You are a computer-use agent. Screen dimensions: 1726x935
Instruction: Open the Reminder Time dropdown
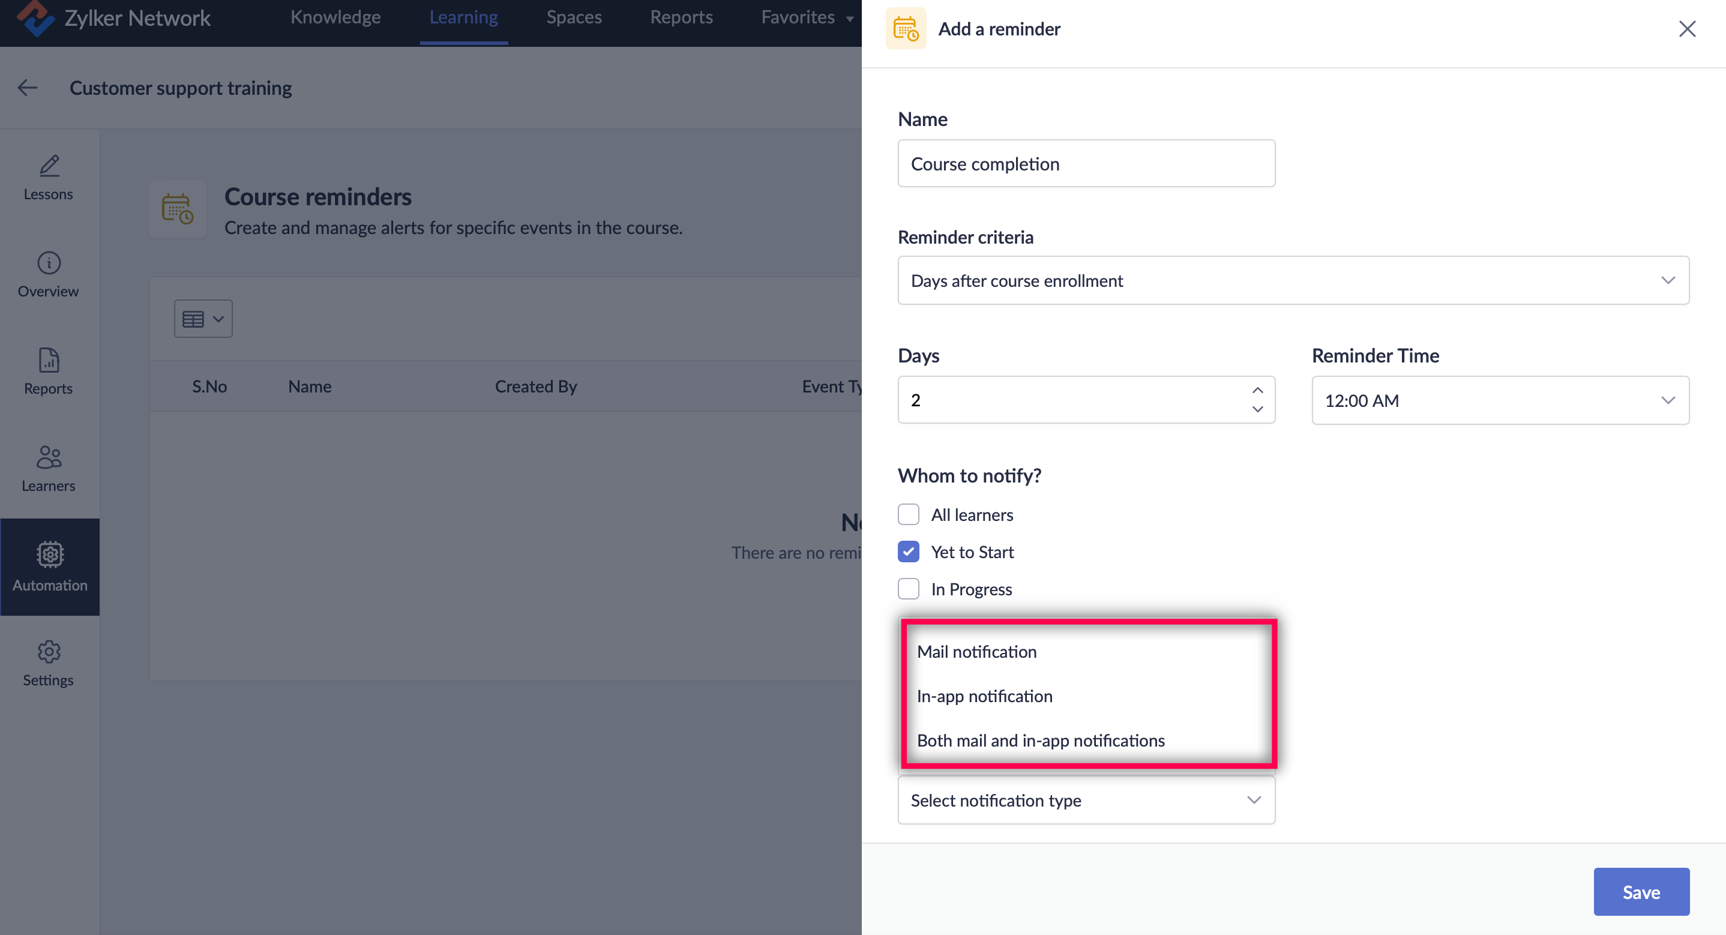[1500, 400]
